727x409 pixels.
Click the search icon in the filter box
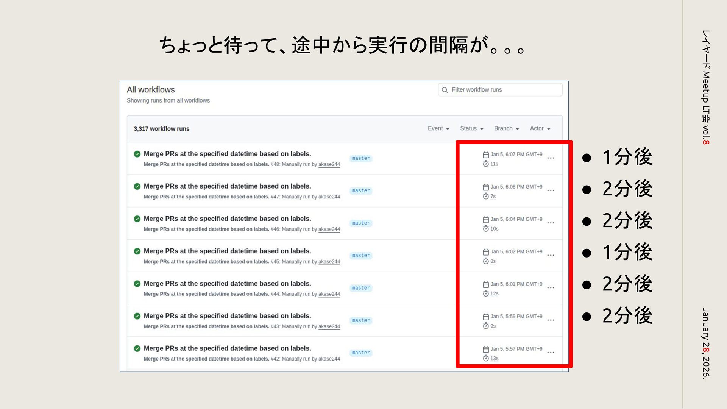(445, 90)
